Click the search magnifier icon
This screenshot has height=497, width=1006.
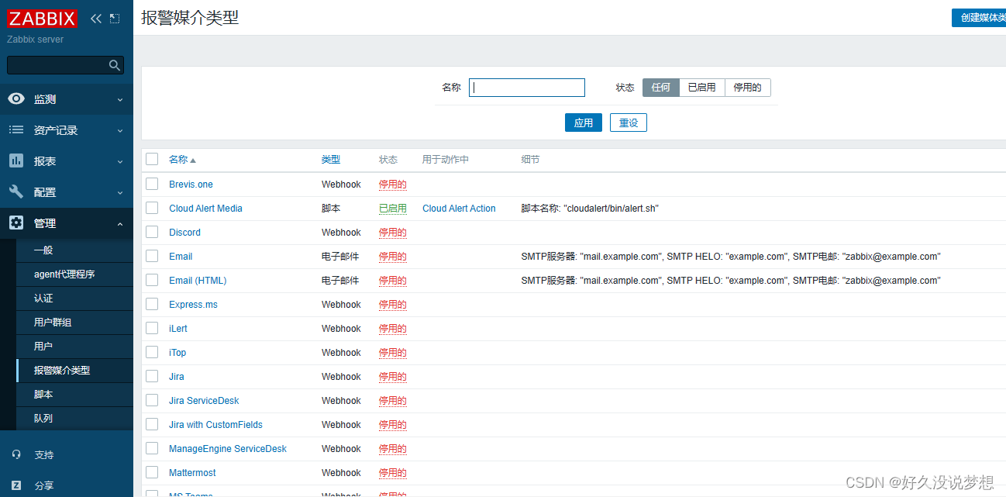pyautogui.click(x=115, y=65)
